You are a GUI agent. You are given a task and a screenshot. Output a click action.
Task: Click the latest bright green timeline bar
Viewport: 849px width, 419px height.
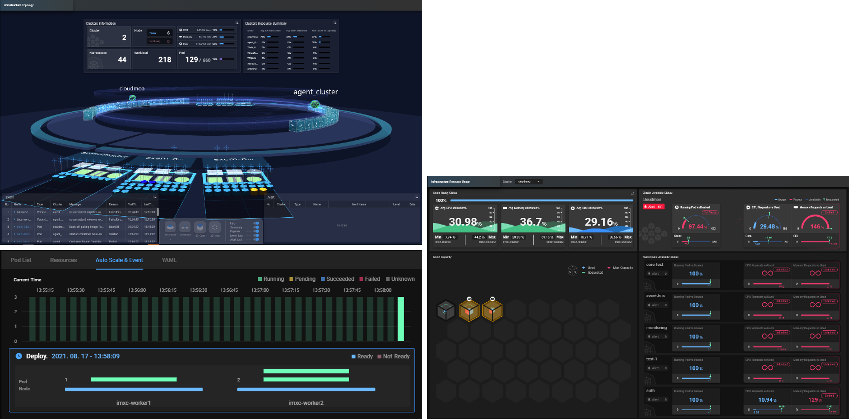click(401, 319)
